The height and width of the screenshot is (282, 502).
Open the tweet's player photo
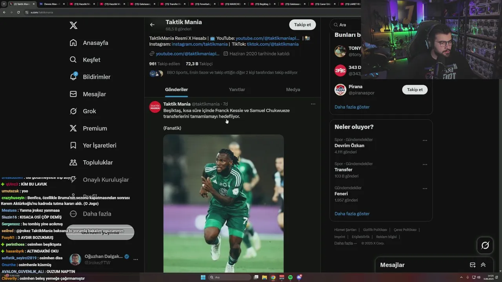point(224,204)
